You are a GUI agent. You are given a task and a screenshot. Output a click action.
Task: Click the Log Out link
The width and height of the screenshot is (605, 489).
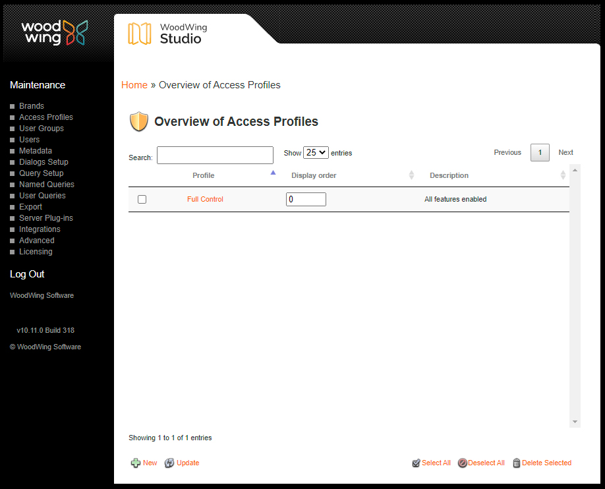(27, 274)
